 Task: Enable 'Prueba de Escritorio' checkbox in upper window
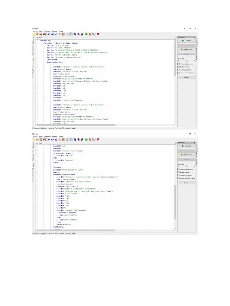tap(178, 70)
